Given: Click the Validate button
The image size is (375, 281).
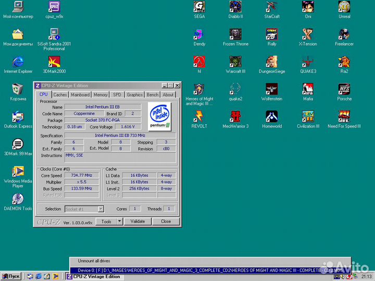Looking at the screenshot, I should (x=137, y=222).
